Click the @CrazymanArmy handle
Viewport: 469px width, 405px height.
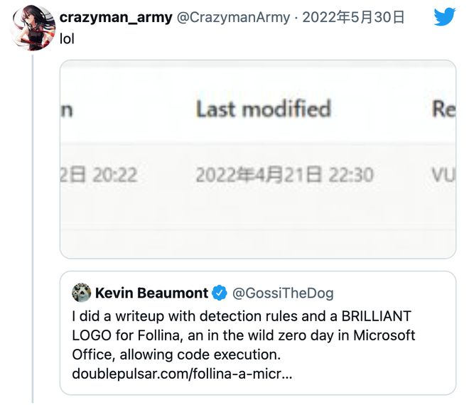[x=232, y=17]
